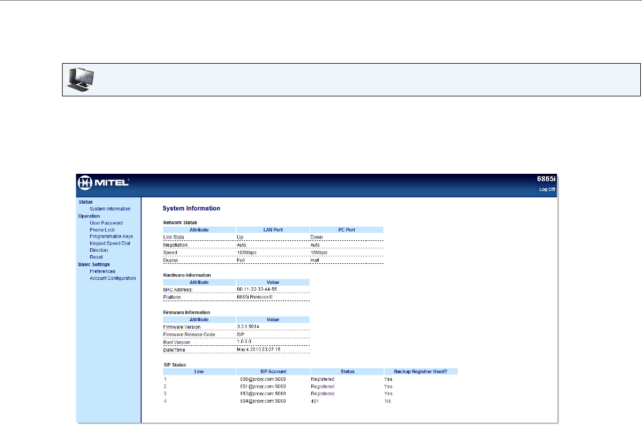
Task: Open Programmable Keys configuration
Action: click(x=111, y=236)
